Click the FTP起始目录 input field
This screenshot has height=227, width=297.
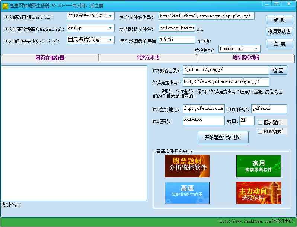[x=226, y=70]
